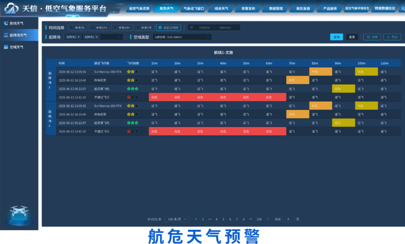Click the orange 中危 cell at 80m in first row
Screen dimensions: 405x244
pyautogui.click(x=321, y=72)
